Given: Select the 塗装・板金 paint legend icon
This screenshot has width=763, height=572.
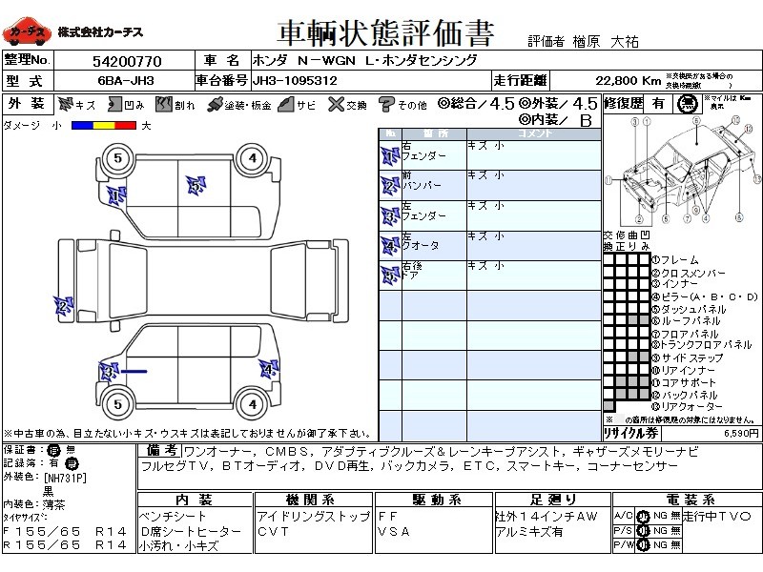Looking at the screenshot, I should [x=215, y=105].
